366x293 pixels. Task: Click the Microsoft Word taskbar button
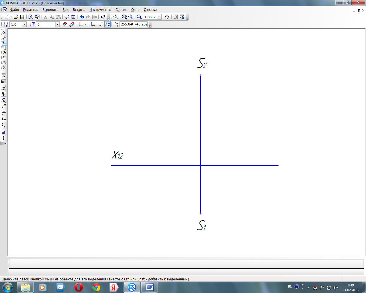pyautogui.click(x=150, y=287)
